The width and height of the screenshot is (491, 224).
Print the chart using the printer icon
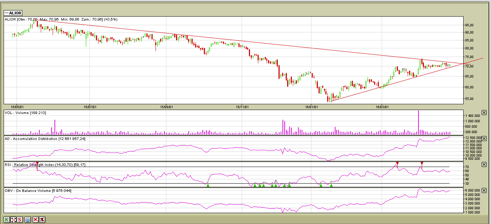coord(28,219)
